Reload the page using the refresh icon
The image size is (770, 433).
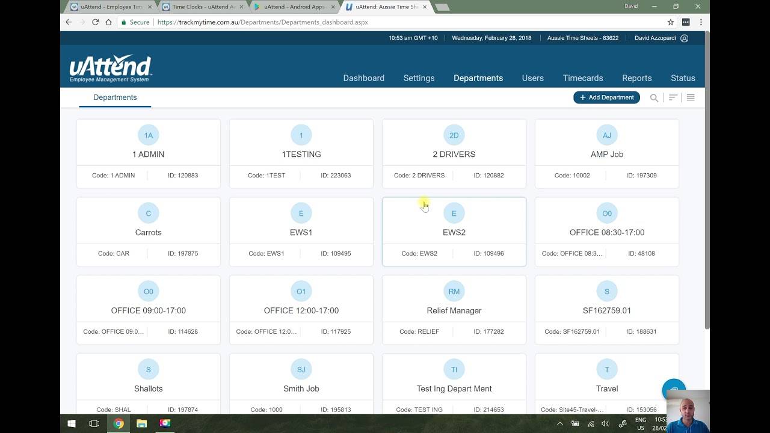click(x=95, y=22)
